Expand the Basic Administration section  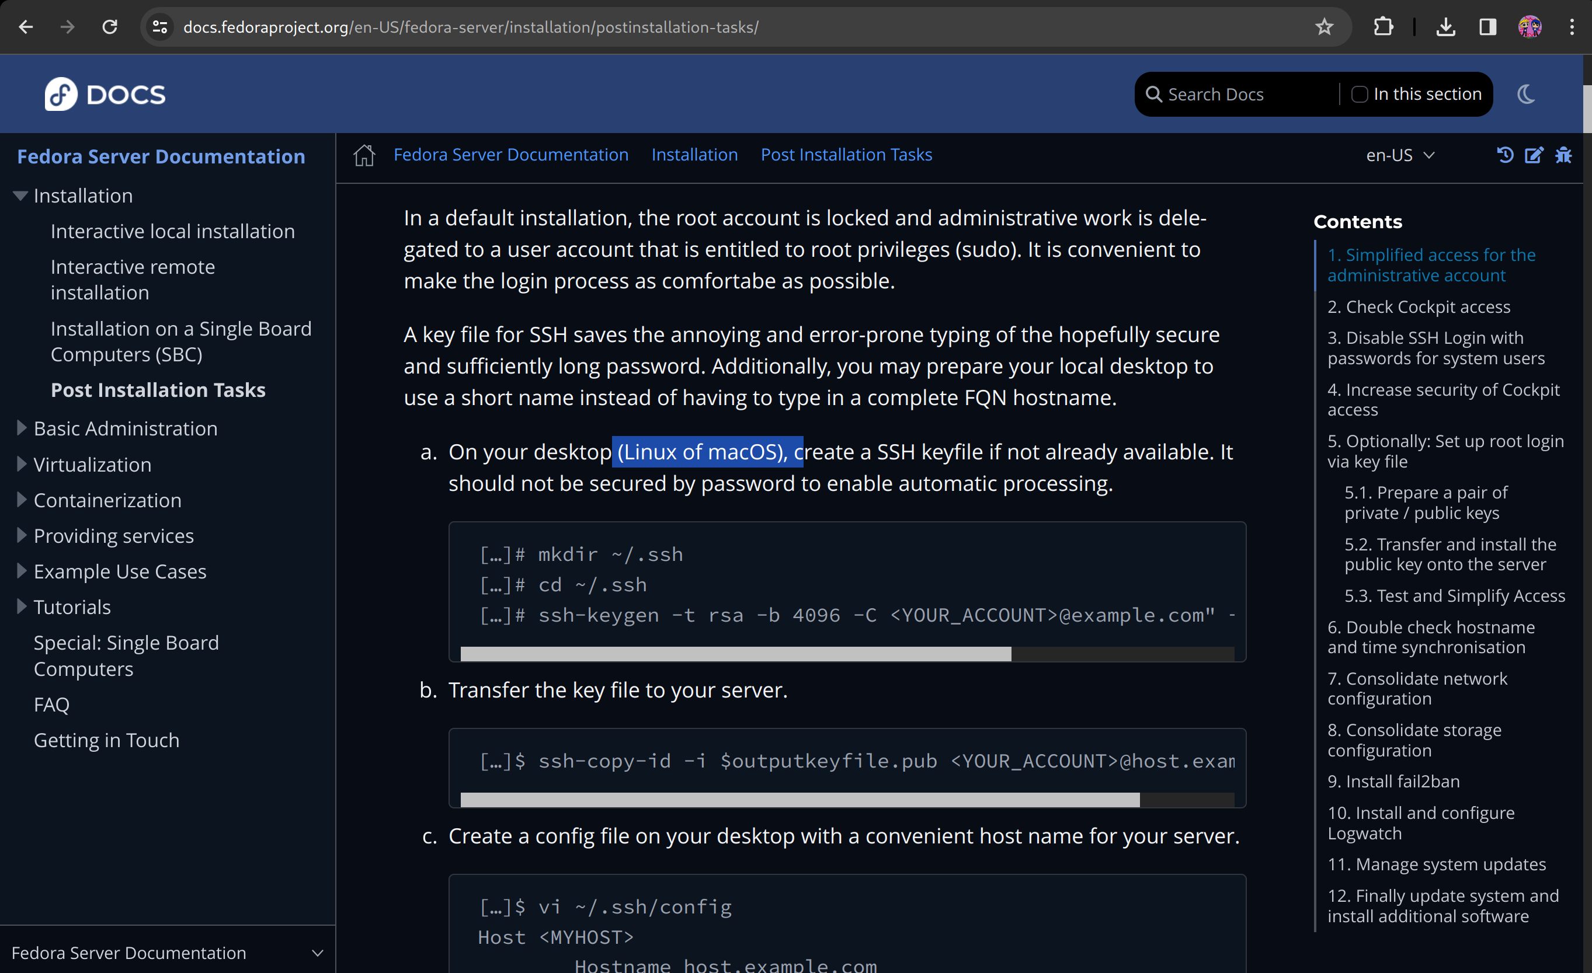pos(22,427)
